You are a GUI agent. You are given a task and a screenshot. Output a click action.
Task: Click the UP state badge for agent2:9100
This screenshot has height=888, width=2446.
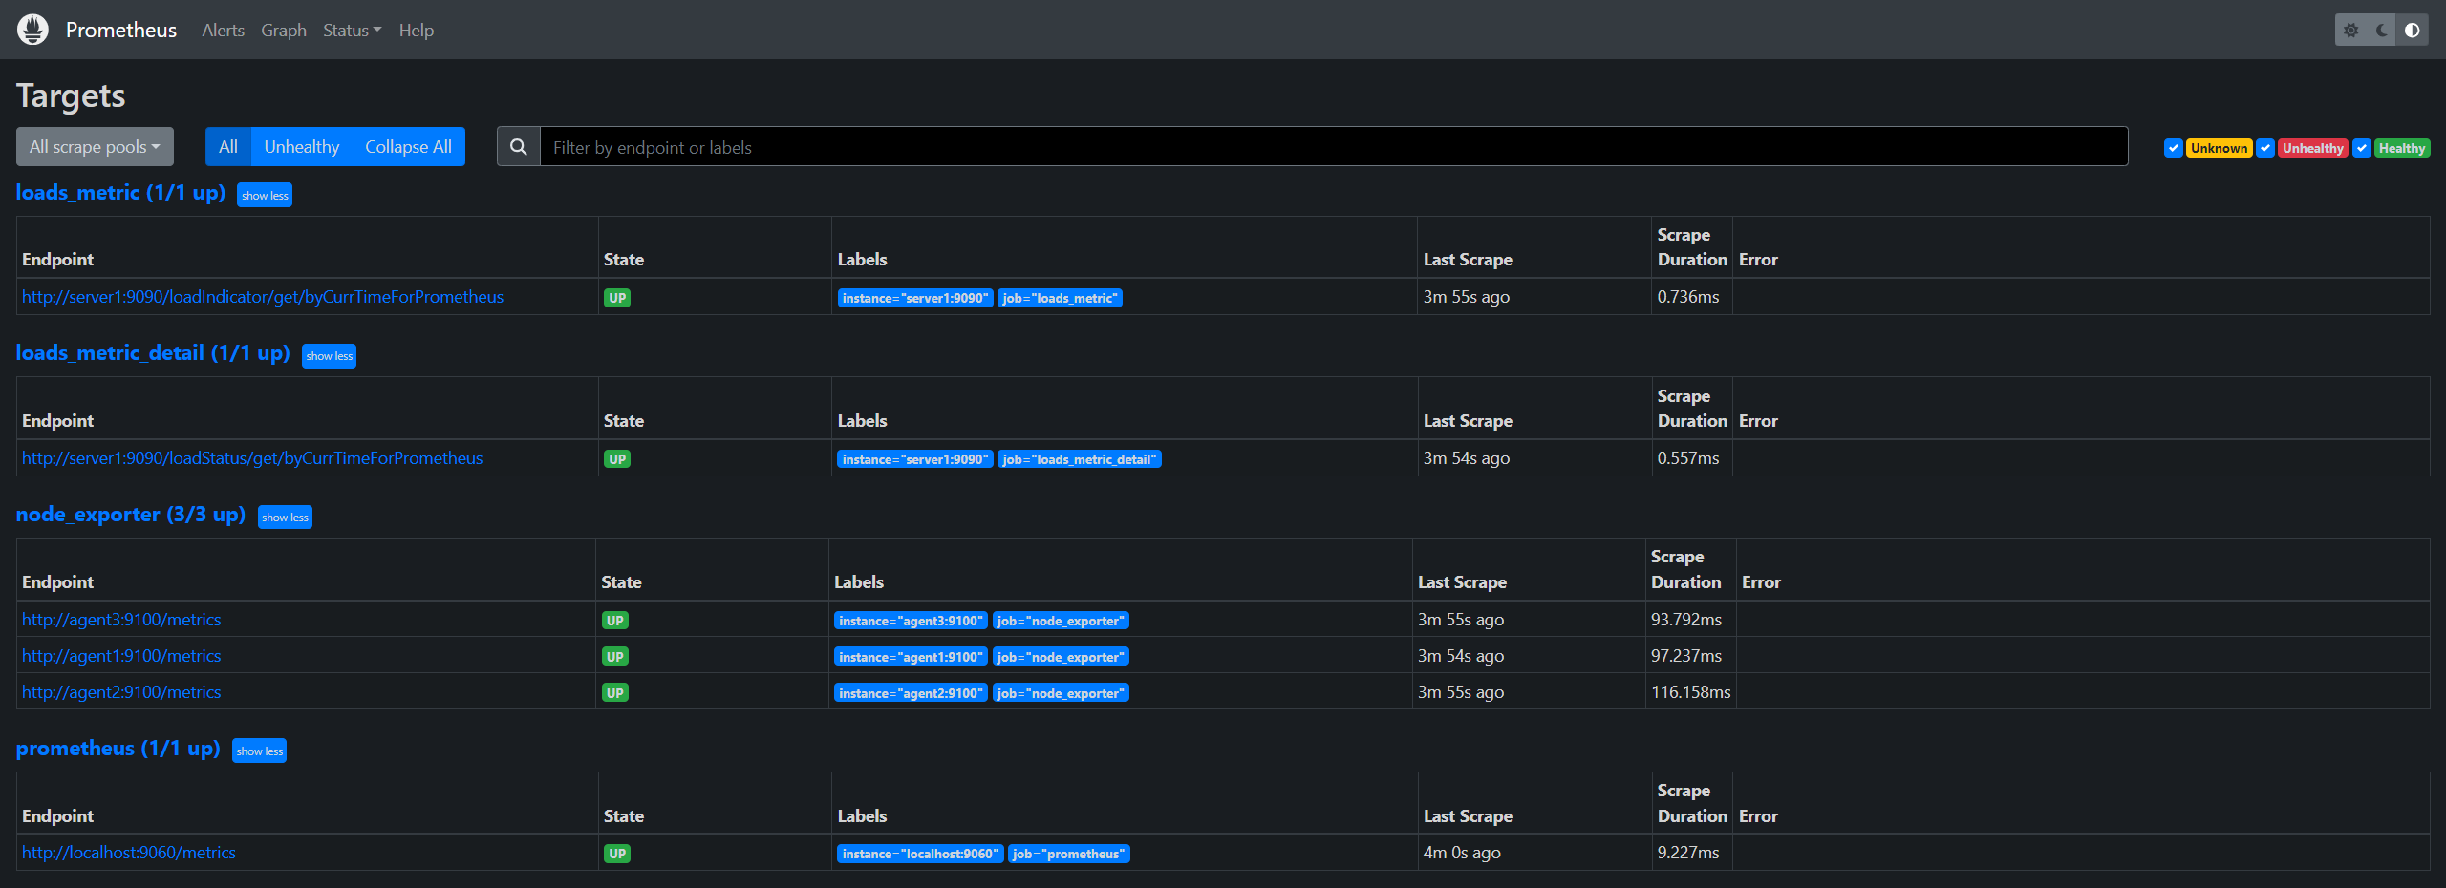pyautogui.click(x=614, y=693)
